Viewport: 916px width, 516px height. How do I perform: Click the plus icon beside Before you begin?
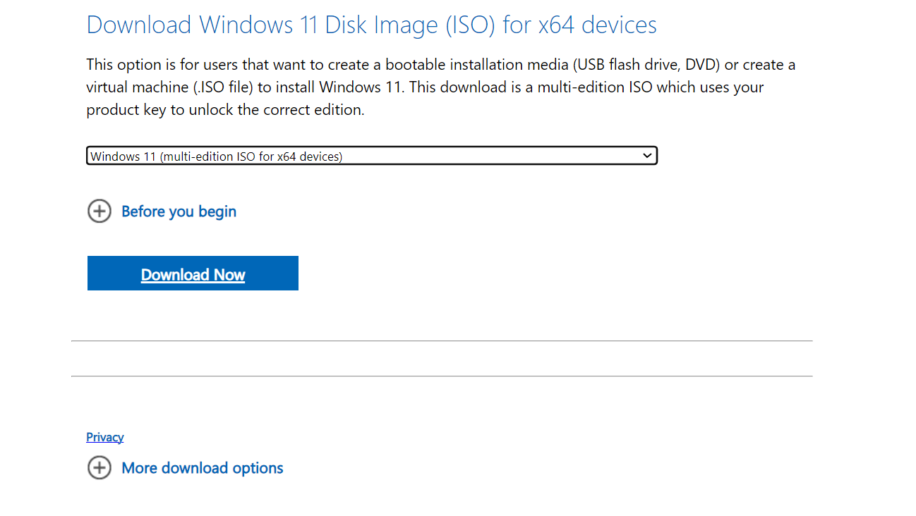pyautogui.click(x=100, y=211)
